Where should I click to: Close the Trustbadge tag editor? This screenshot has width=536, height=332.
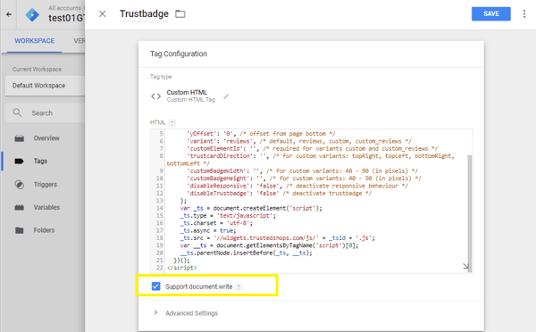pyautogui.click(x=102, y=14)
